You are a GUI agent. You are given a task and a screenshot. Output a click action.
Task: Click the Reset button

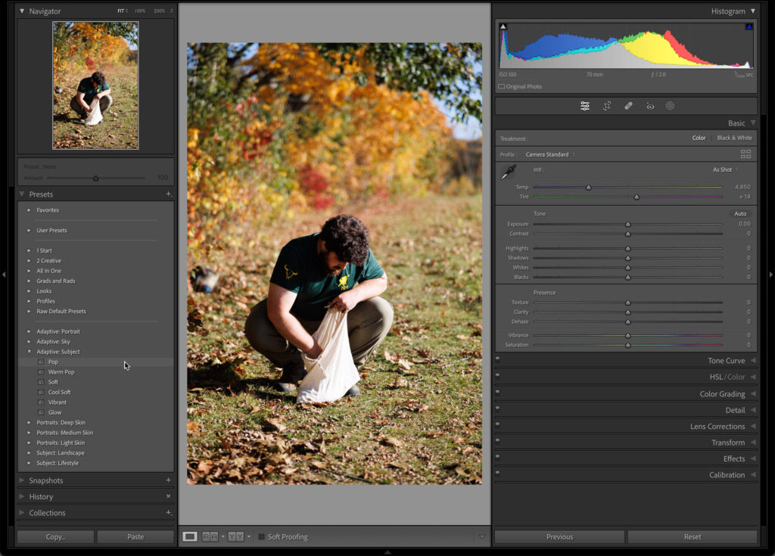692,537
